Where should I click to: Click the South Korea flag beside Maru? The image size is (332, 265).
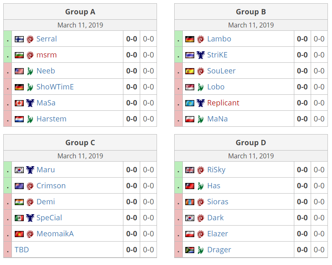19,170
